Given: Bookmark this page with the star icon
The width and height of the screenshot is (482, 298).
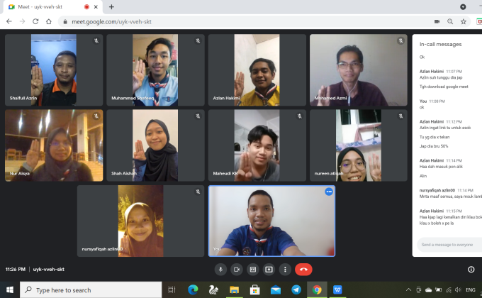Looking at the screenshot, I should (464, 21).
